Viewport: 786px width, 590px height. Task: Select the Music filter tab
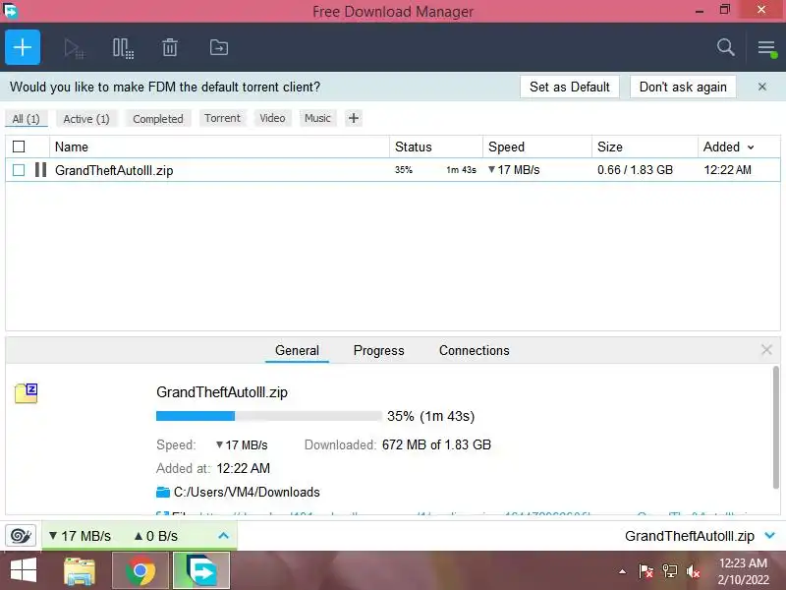[x=317, y=118]
